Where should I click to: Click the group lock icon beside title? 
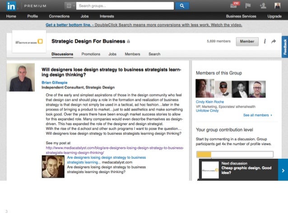click(x=128, y=41)
